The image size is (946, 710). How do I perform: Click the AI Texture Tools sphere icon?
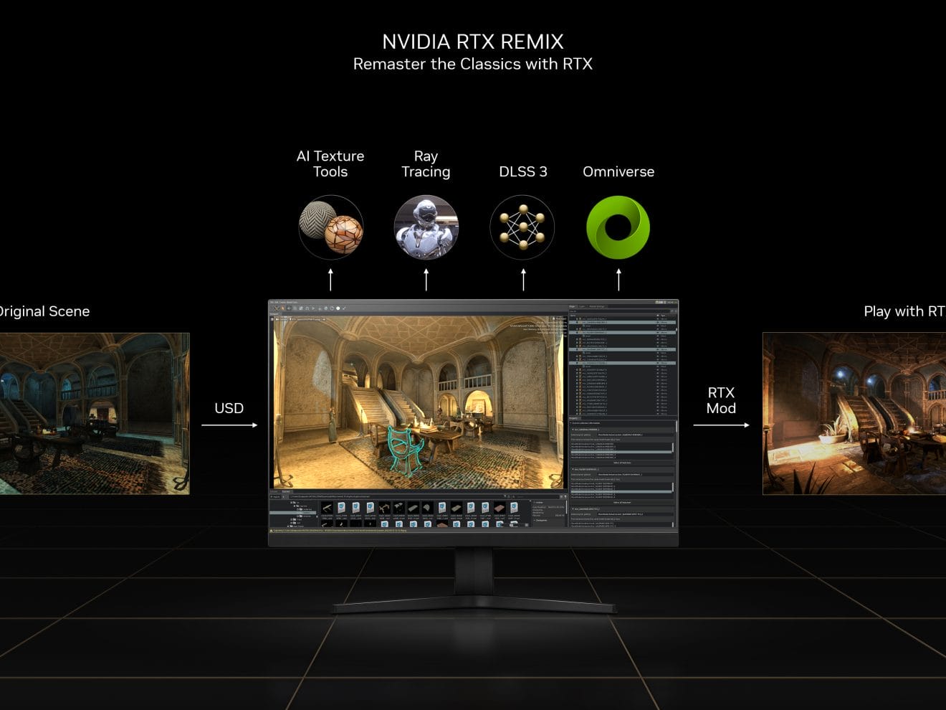coord(330,228)
